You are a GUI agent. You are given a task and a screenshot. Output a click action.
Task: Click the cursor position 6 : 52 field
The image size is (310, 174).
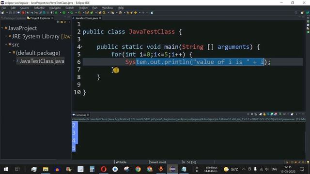pos(189,162)
